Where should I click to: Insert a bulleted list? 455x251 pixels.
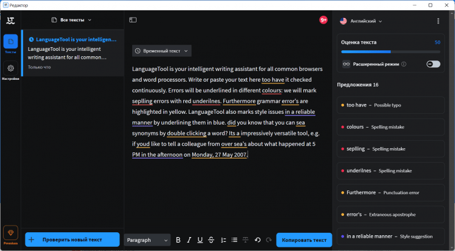tap(234, 240)
